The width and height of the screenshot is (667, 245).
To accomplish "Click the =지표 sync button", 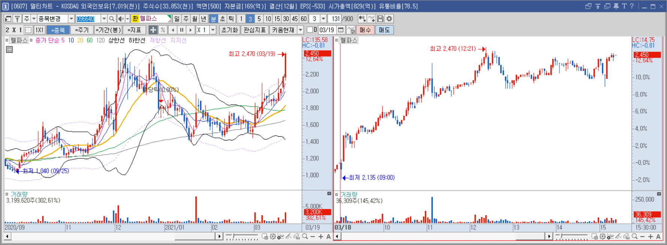I will point(134,30).
